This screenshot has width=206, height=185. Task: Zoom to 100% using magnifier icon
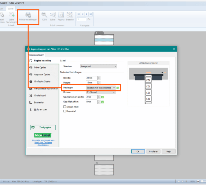(x=44, y=15)
